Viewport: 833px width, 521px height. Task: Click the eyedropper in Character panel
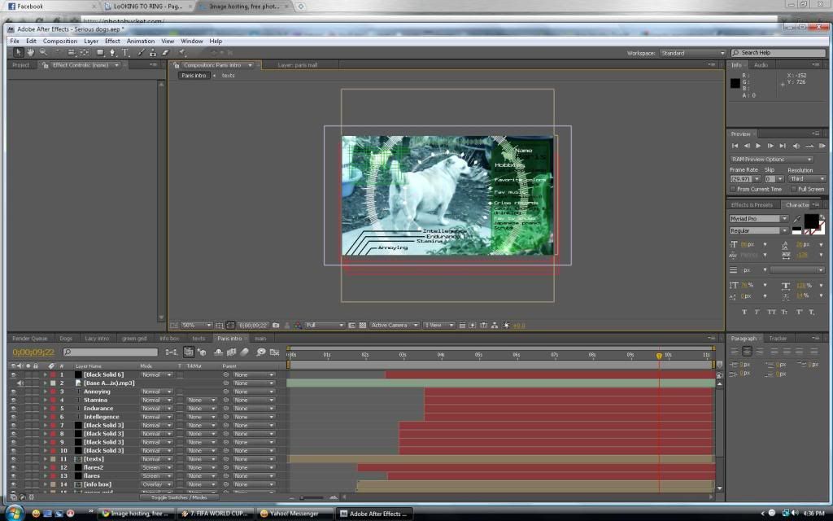tap(798, 219)
